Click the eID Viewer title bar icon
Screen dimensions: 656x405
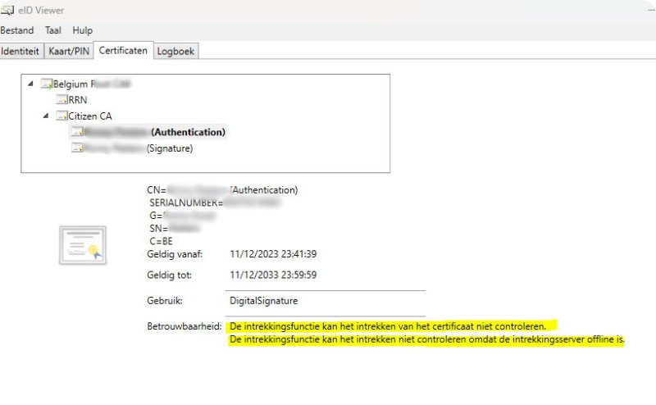pos(10,11)
